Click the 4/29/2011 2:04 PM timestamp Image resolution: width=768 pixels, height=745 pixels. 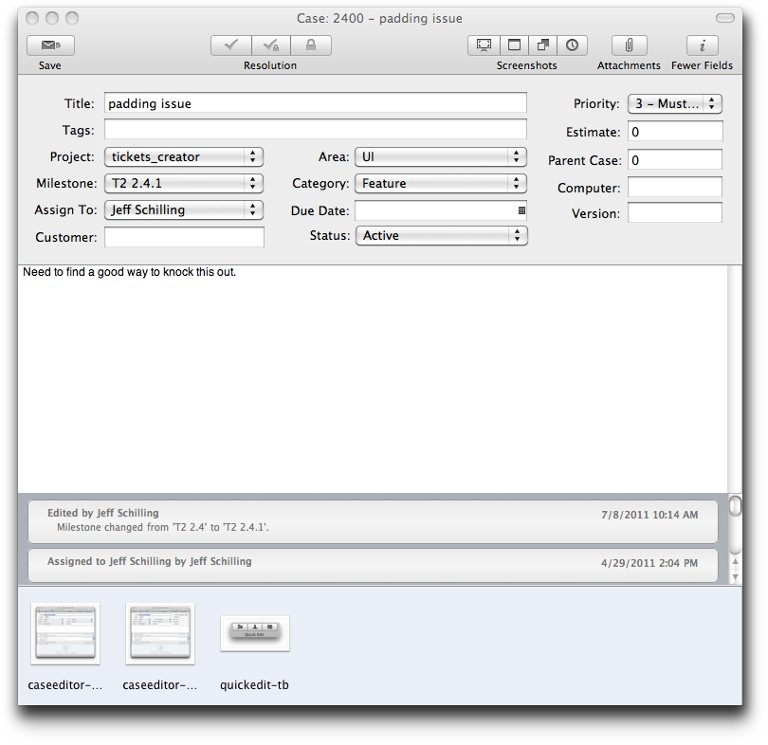(x=649, y=563)
